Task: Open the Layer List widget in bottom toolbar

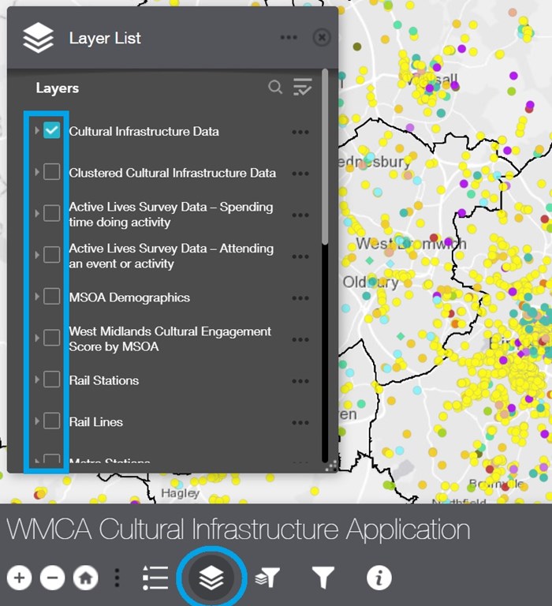Action: 211,578
